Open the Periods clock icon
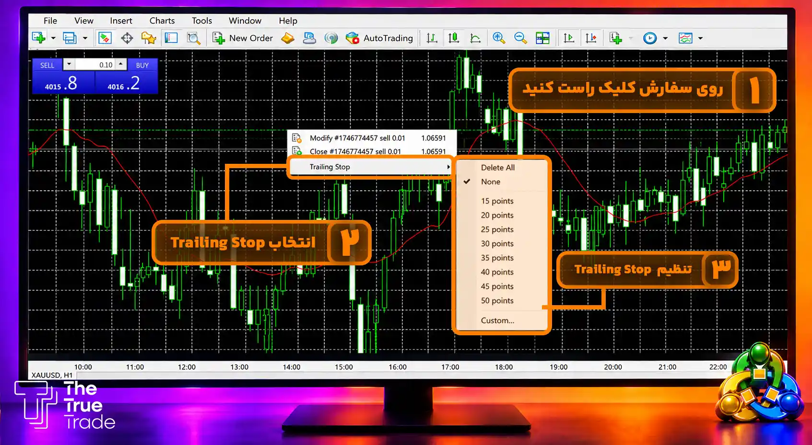The height and width of the screenshot is (445, 812). [650, 38]
